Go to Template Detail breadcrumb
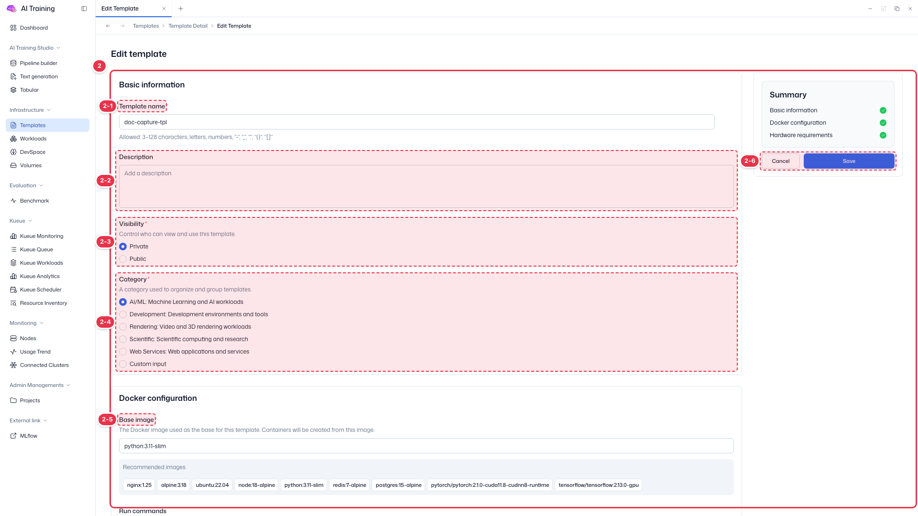Viewport: 918px width, 516px height. pyautogui.click(x=188, y=26)
